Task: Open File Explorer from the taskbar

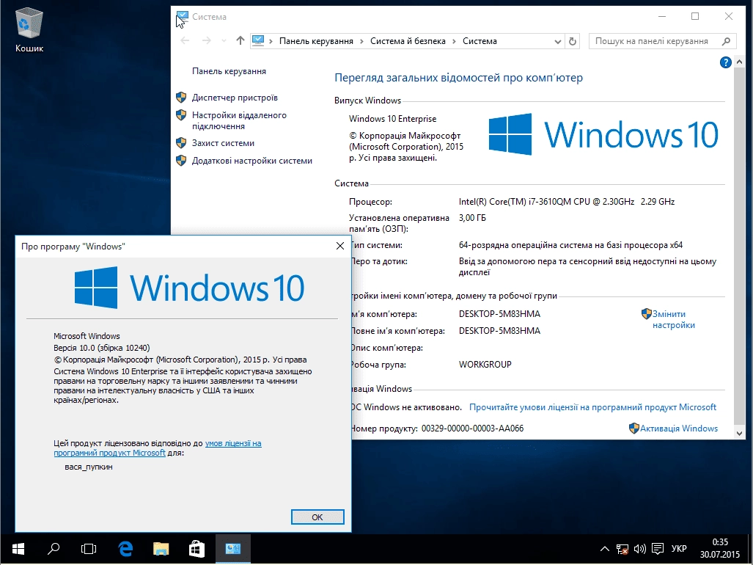Action: click(161, 549)
